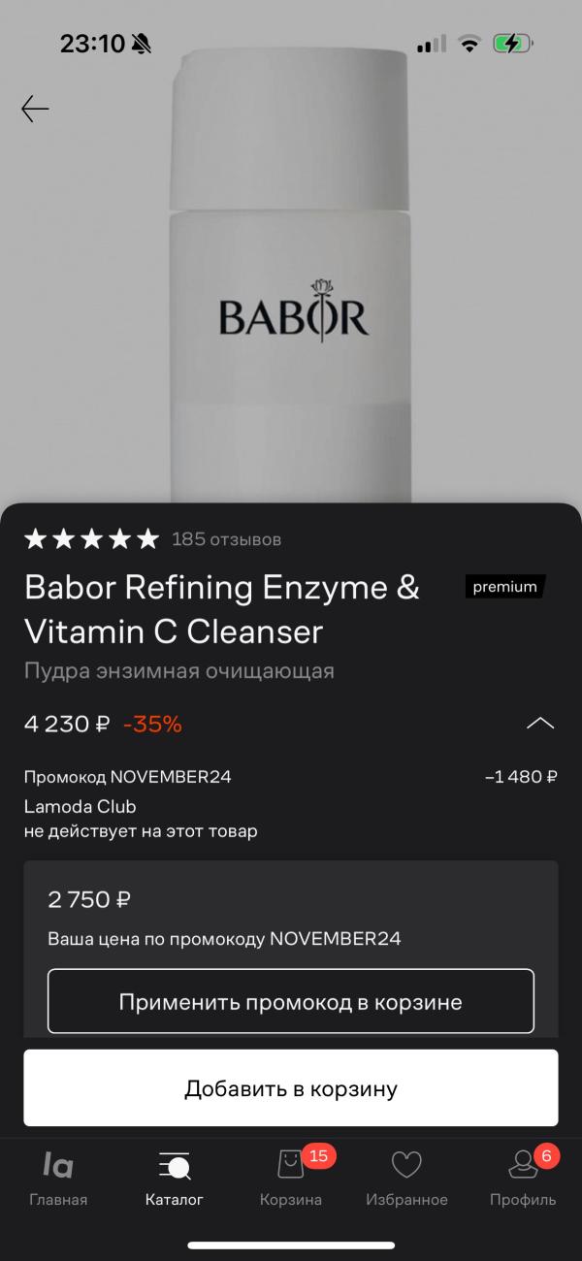The image size is (582, 1261).
Task: Tap the Lamoda Club notice
Action: (x=141, y=819)
